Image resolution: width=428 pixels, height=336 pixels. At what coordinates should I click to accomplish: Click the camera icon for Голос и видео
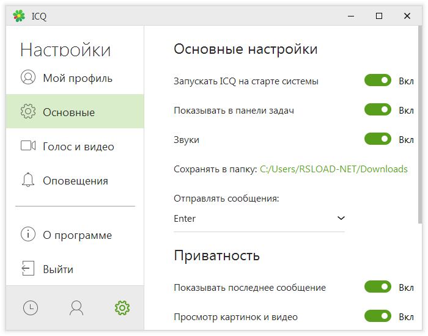pos(28,147)
